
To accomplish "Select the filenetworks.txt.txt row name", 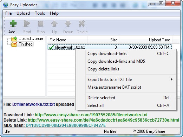I will coord(70,47).
